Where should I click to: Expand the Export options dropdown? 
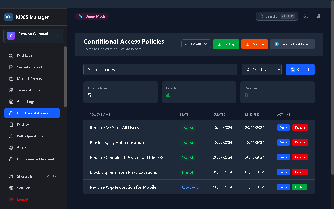click(196, 44)
